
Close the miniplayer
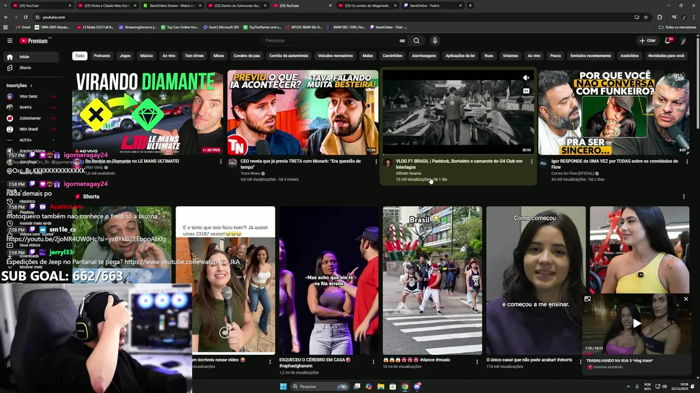coord(686,299)
